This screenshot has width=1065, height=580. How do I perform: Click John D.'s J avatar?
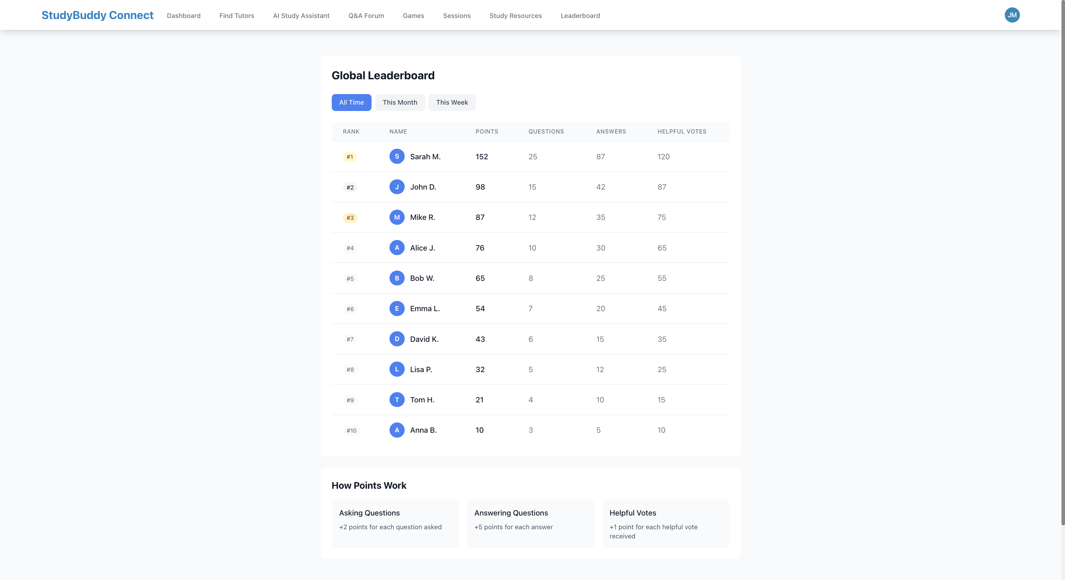coord(397,187)
